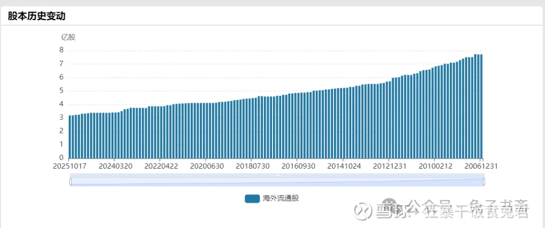Click x-axis date label 20180730
The image size is (545, 228).
(x=253, y=166)
